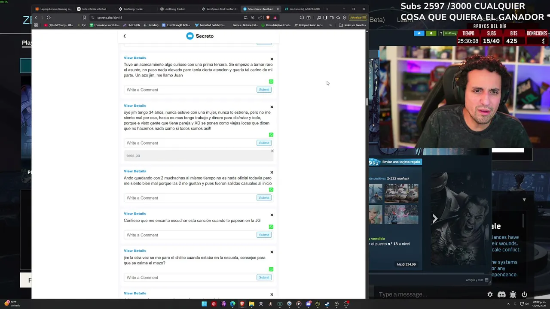The width and height of the screenshot is (550, 309).
Task: Open View Details for canción JG secret
Action: [x=135, y=214]
